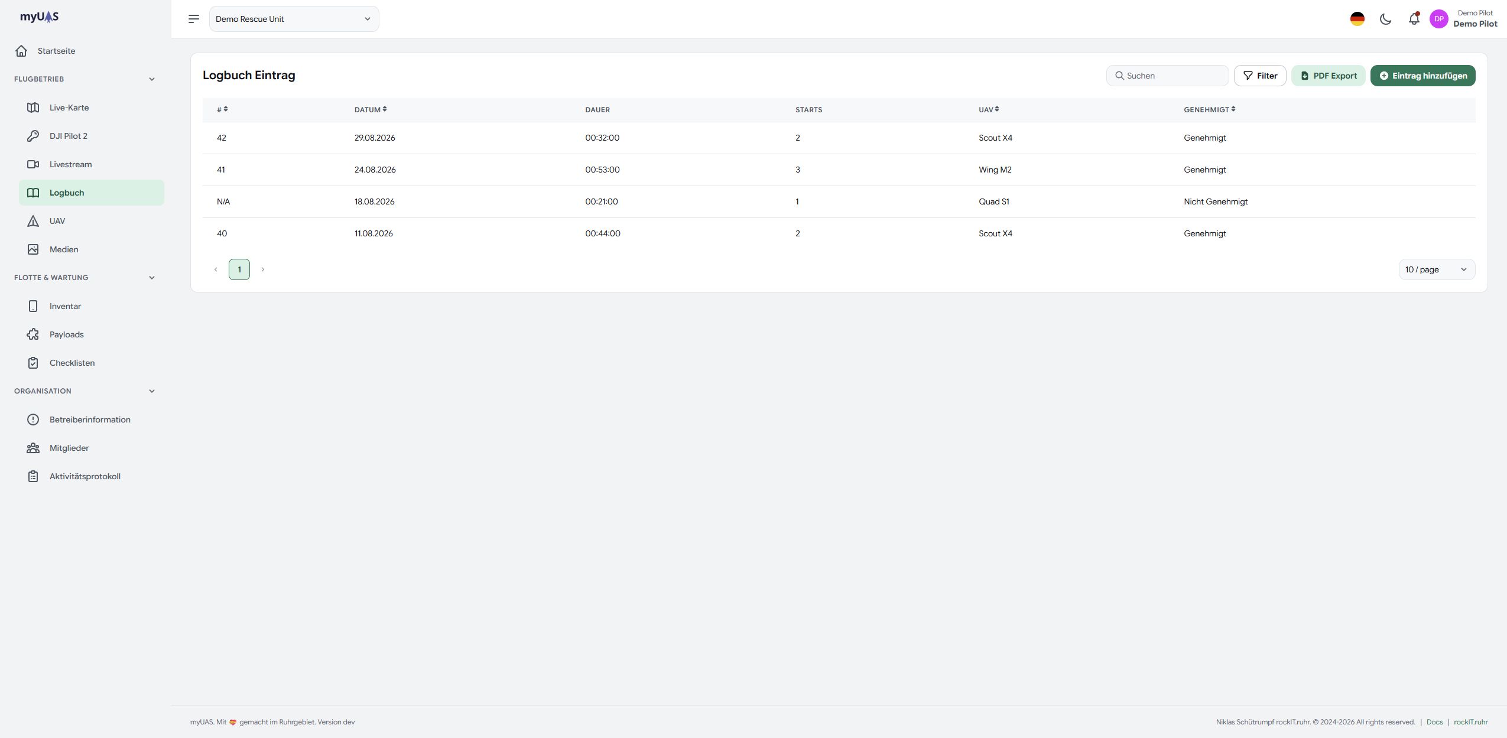Open Live-Karte map icon in sidebar
The height and width of the screenshot is (738, 1507).
(33, 108)
